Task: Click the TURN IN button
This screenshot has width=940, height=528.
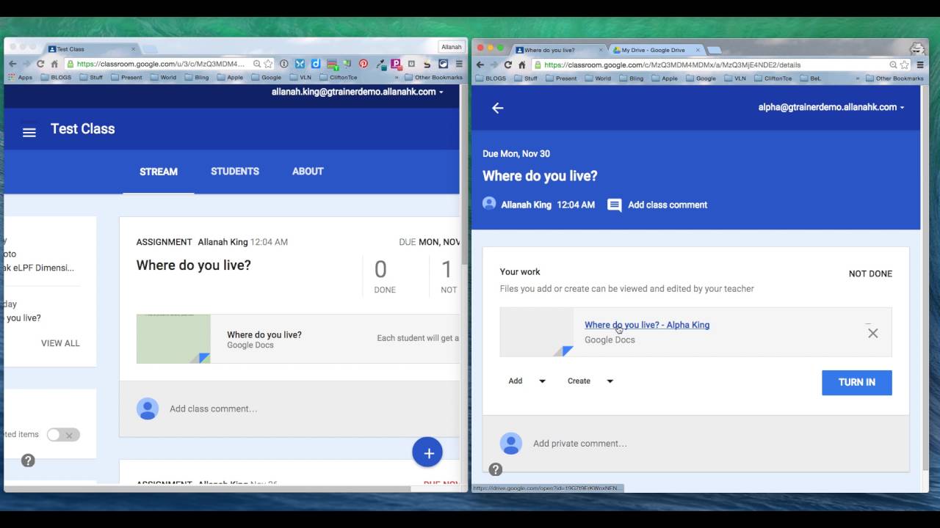Action: tap(856, 382)
